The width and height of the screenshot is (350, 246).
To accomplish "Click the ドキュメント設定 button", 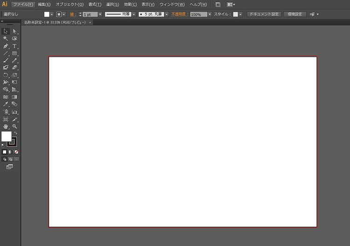I will point(264,14).
